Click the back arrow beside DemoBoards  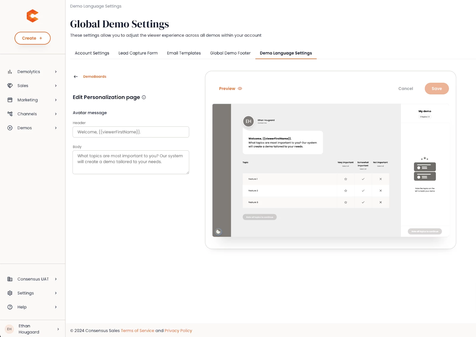tap(76, 77)
